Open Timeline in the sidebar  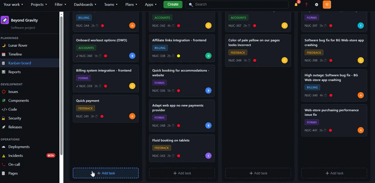[x=15, y=54]
